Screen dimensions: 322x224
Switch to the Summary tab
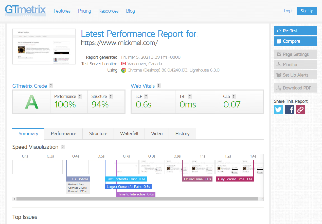(x=28, y=133)
